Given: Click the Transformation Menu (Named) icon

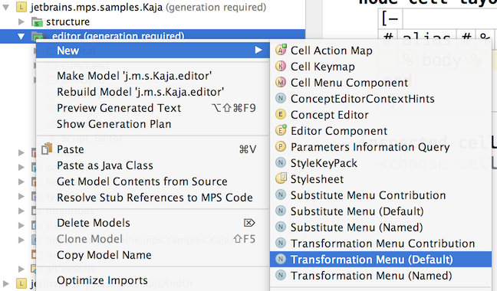Looking at the screenshot, I should click(x=281, y=275).
